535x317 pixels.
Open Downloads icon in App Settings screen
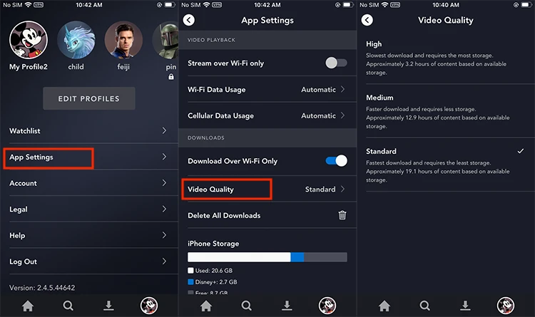pos(287,306)
